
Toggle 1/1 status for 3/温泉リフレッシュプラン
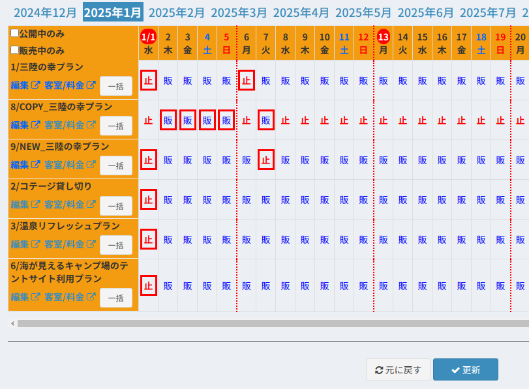[x=149, y=239]
